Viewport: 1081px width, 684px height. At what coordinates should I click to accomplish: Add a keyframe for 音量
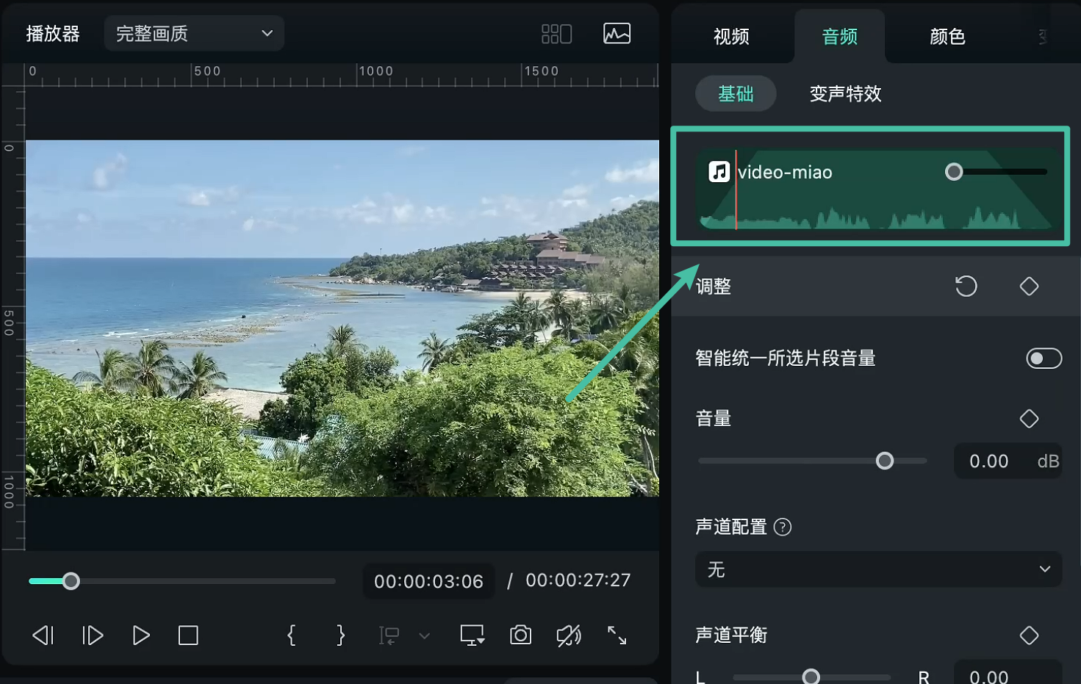[1029, 418]
